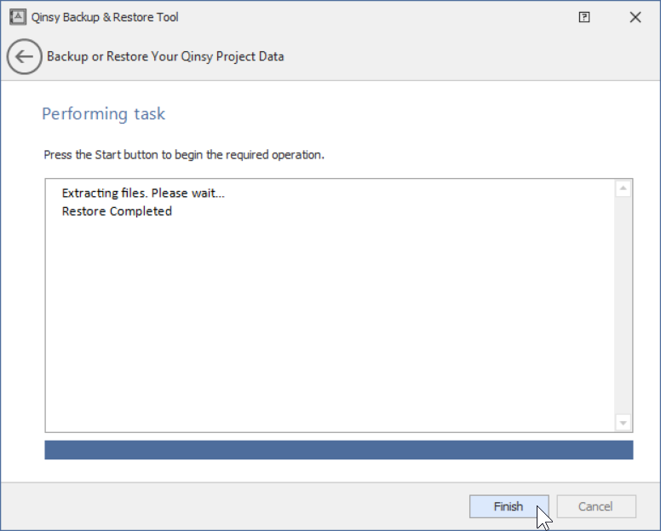Click the 'Performing task' heading

click(104, 114)
